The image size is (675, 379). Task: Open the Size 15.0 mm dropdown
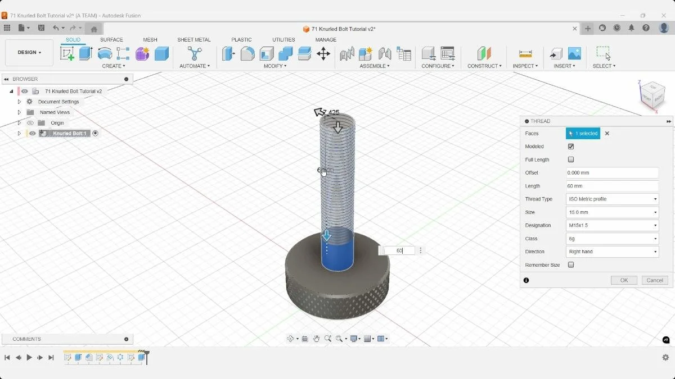pyautogui.click(x=612, y=212)
